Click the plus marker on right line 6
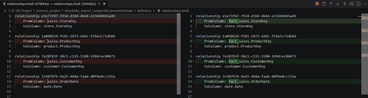This screenshot has width=368, height=98. (194, 41)
